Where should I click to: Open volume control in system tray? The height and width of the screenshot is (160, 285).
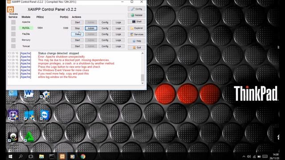pos(249,156)
